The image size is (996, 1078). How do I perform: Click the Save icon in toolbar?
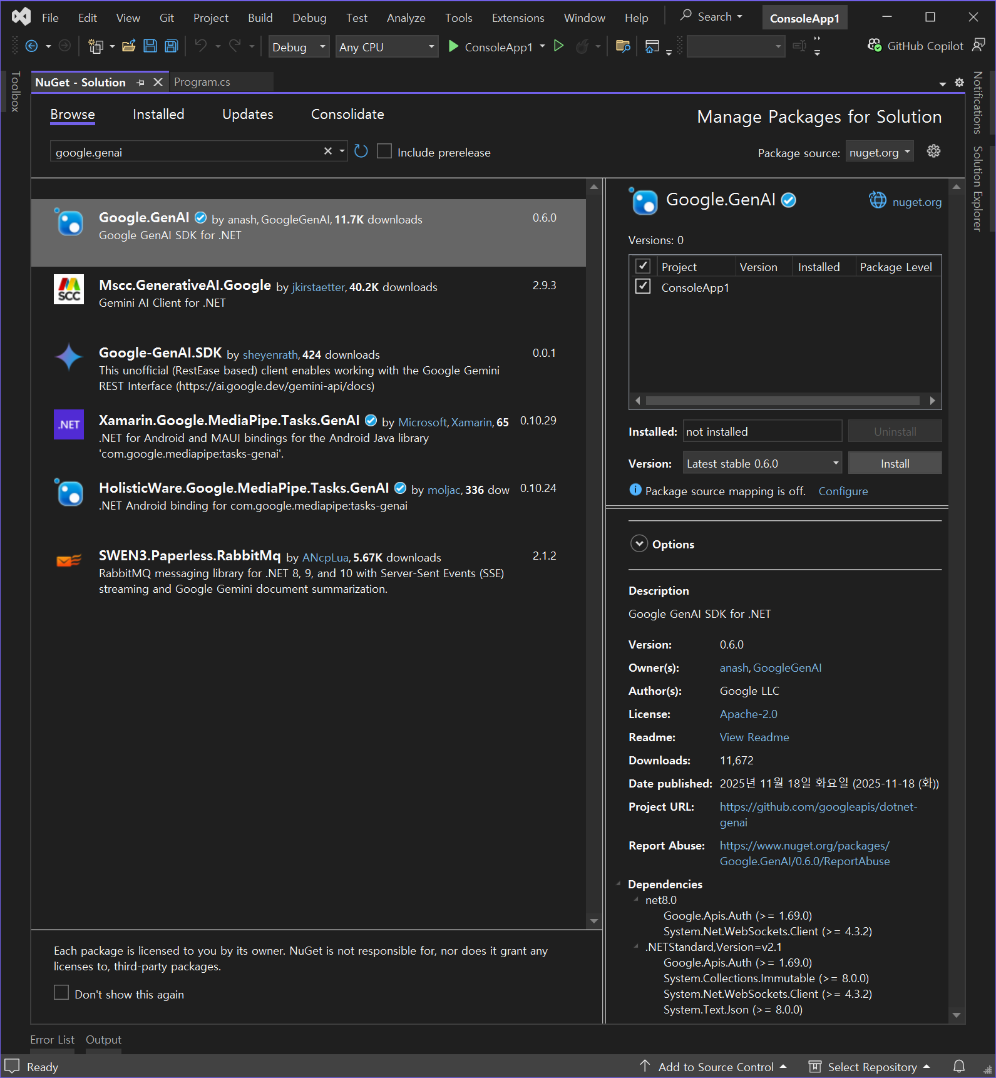point(150,46)
